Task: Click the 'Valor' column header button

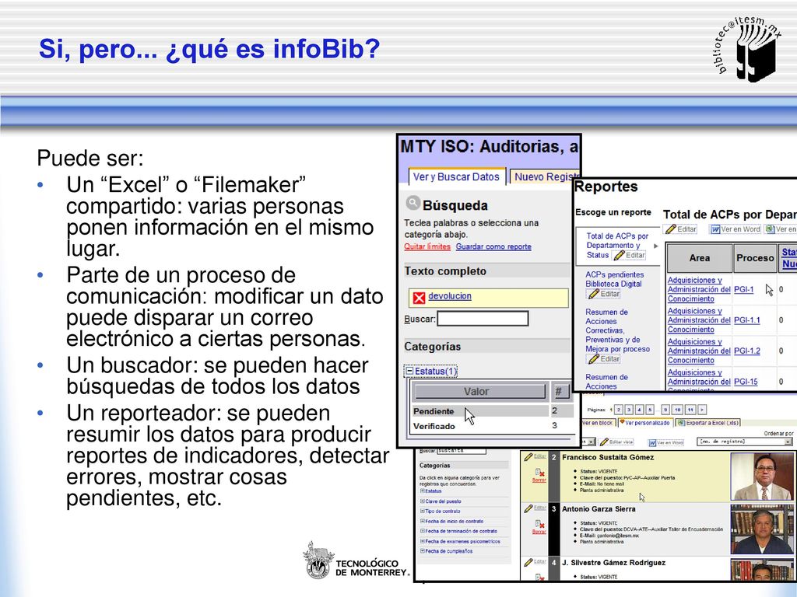Action: (x=479, y=392)
